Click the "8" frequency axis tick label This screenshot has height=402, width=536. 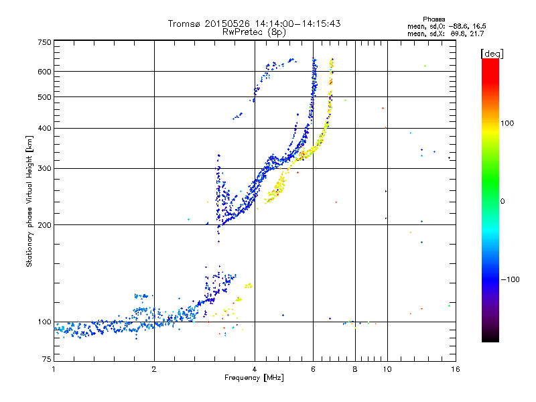[x=355, y=369]
